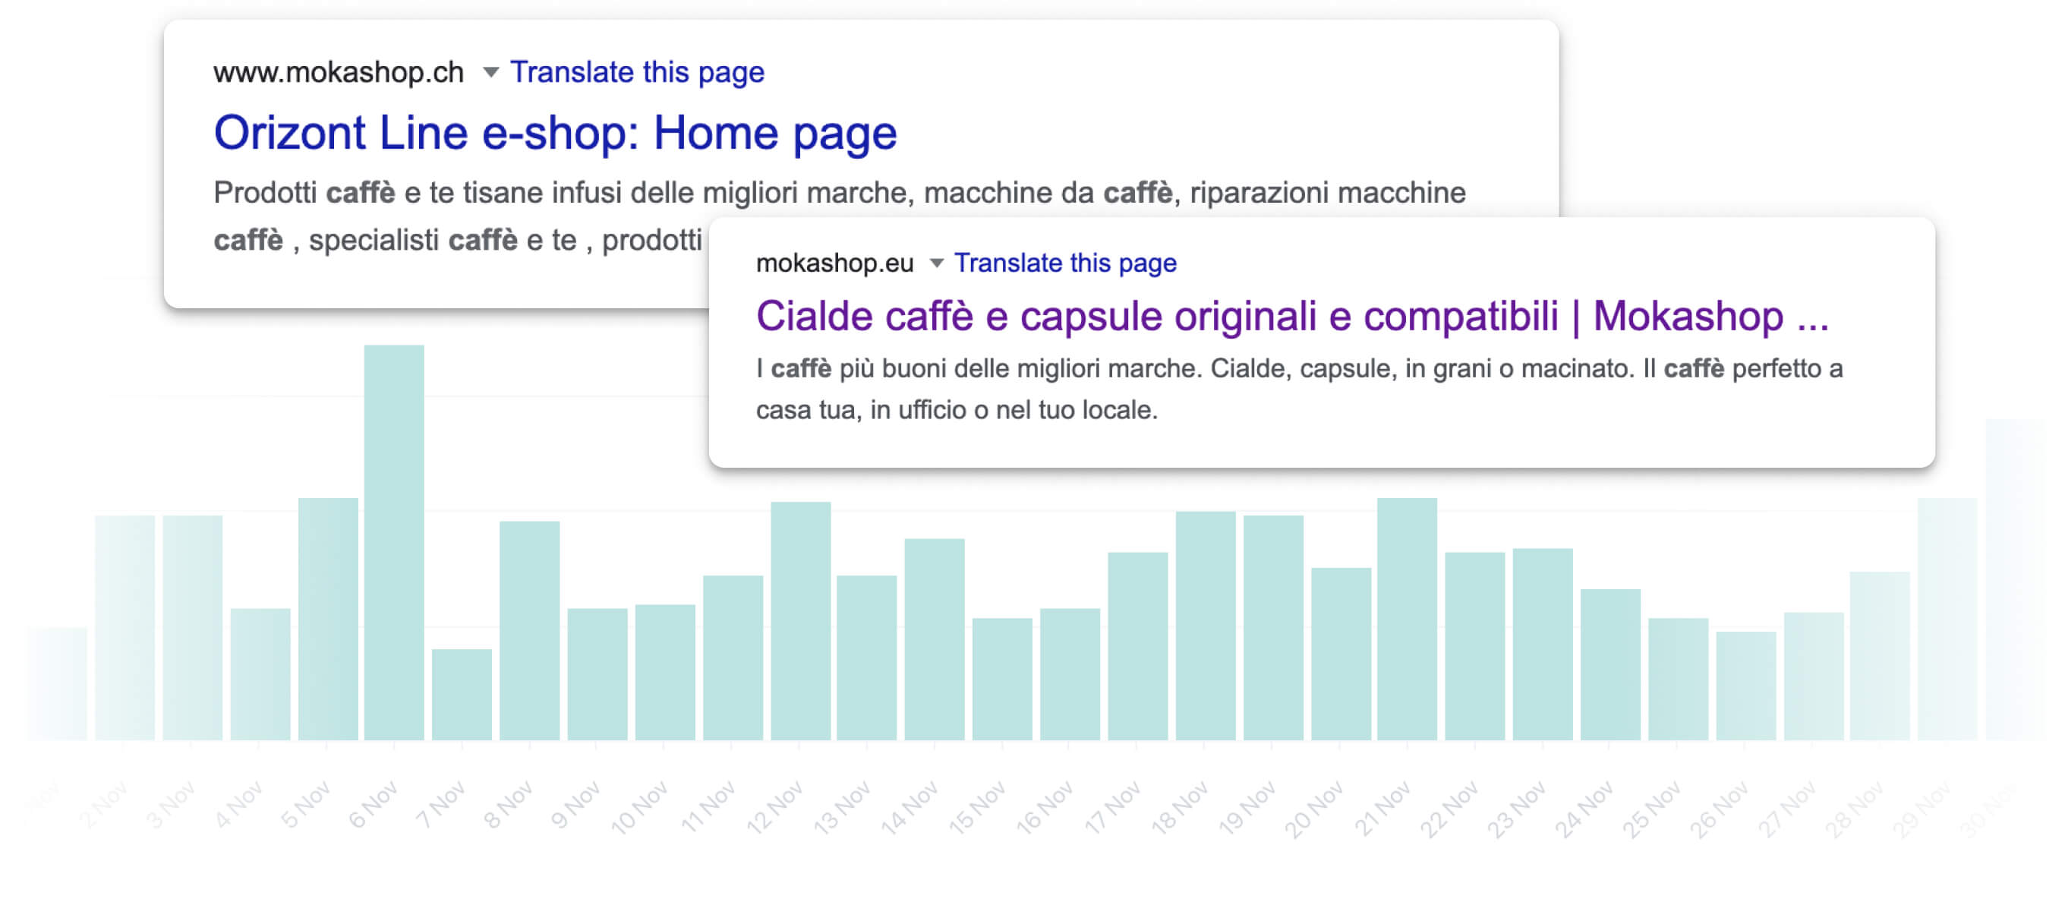Image resolution: width=2065 pixels, height=902 pixels.
Task: Click the 16 Nov axis label
Action: (1045, 808)
